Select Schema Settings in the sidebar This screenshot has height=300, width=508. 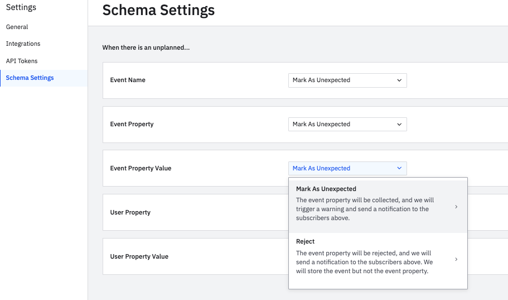[30, 78]
